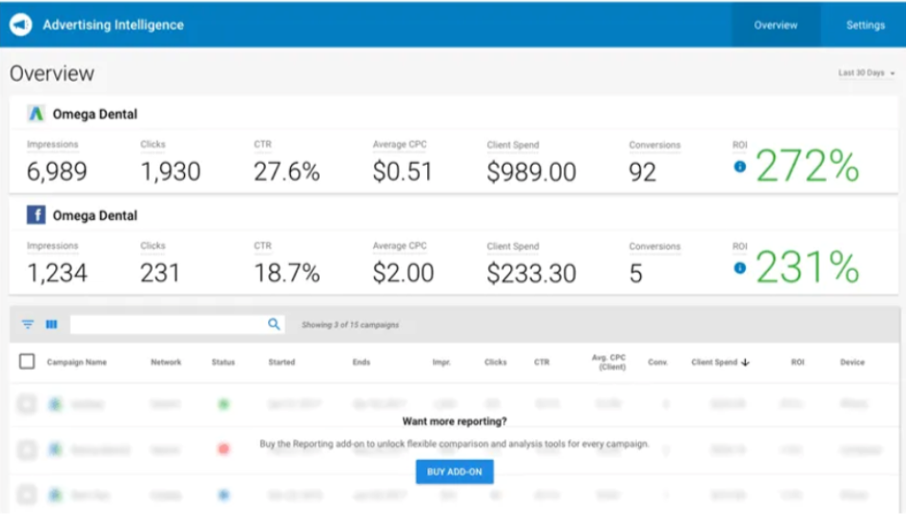Click the Advertising Intelligence megaphone logo

pos(21,26)
